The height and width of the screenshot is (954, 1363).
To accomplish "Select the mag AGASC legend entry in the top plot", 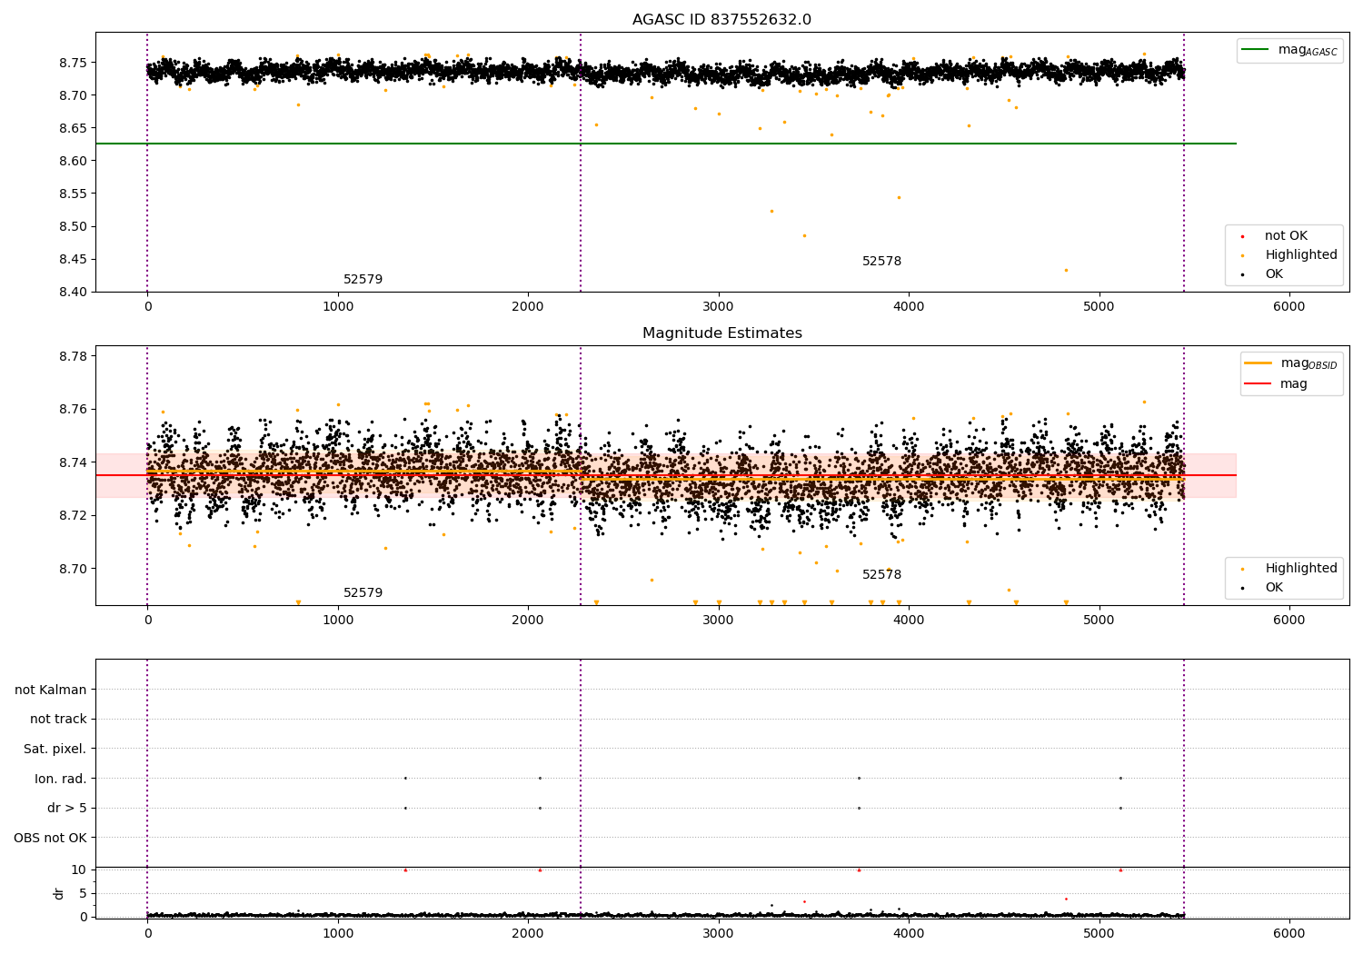I will coord(1289,50).
